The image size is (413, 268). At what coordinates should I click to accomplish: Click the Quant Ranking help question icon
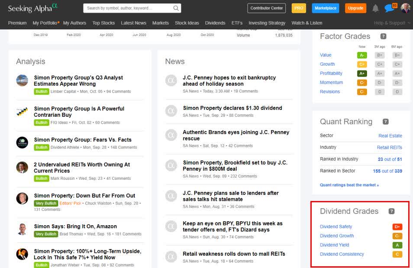point(385,122)
